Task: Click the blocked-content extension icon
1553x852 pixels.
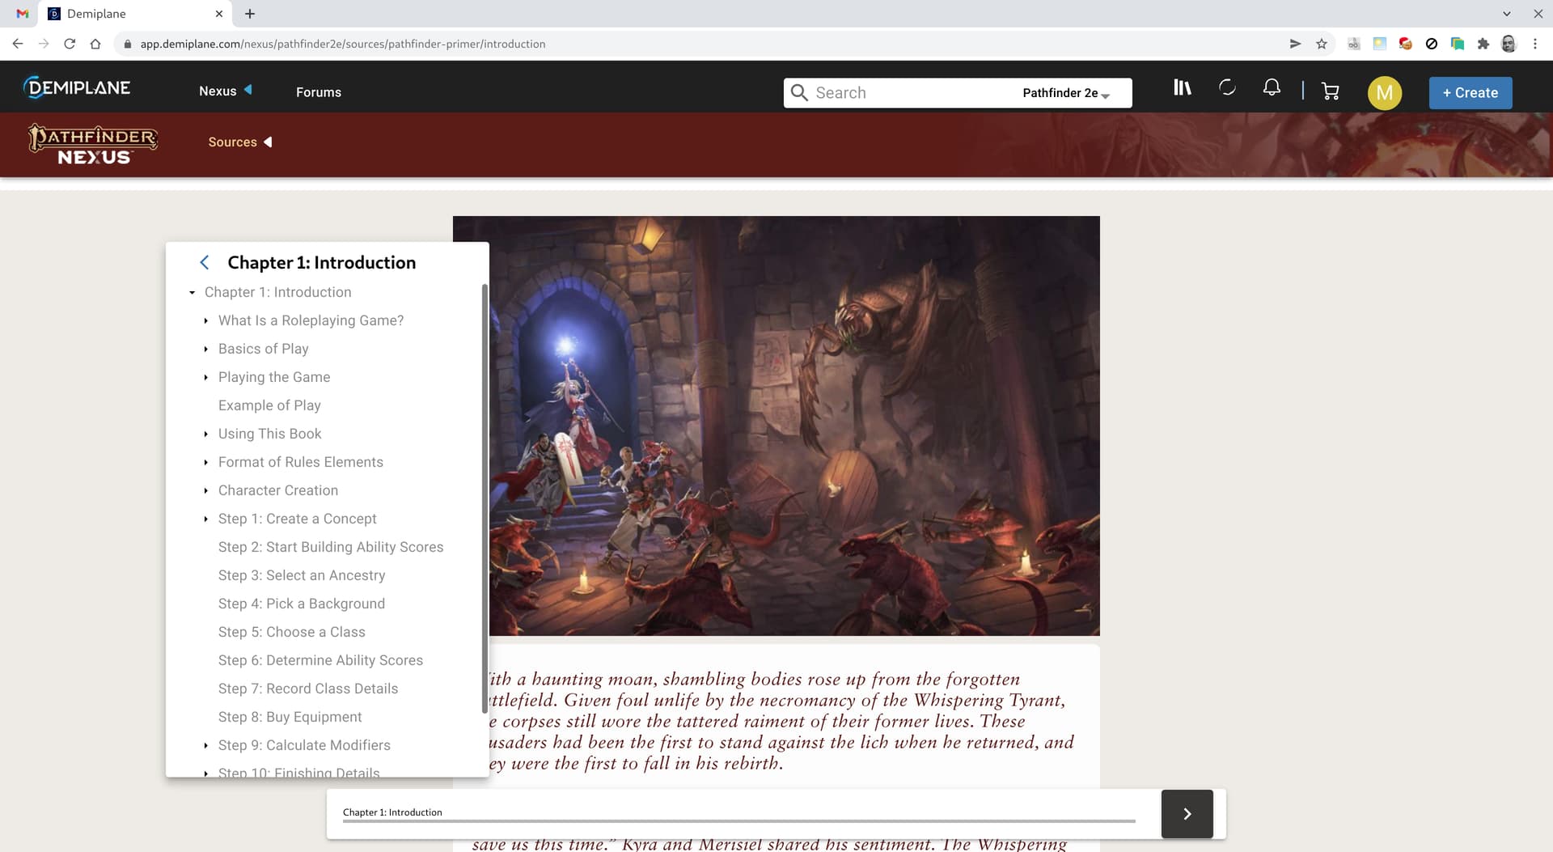Action: (1431, 44)
